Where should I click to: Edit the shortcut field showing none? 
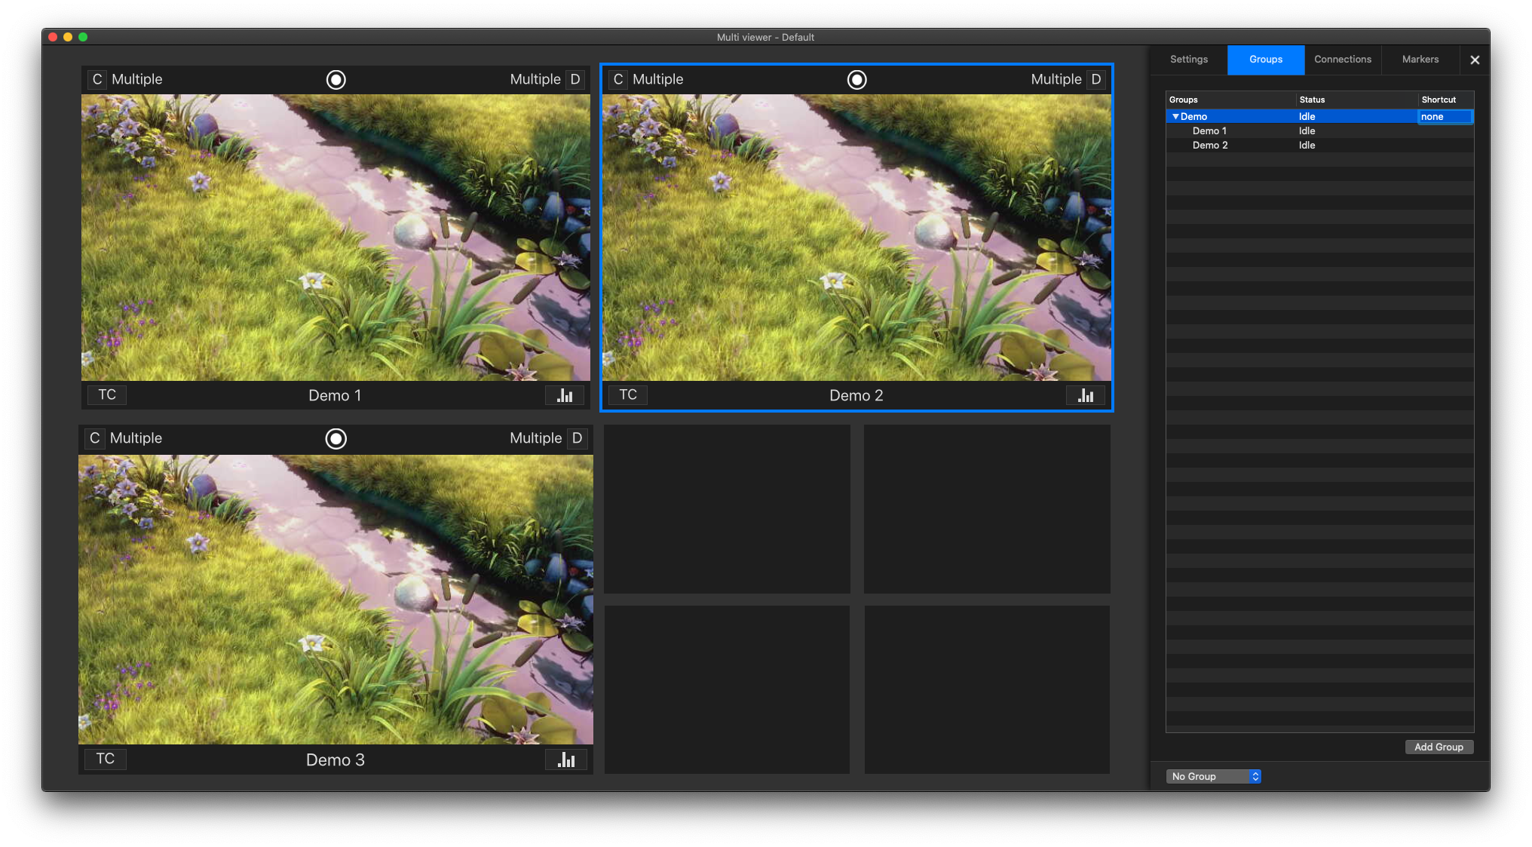[x=1445, y=116]
